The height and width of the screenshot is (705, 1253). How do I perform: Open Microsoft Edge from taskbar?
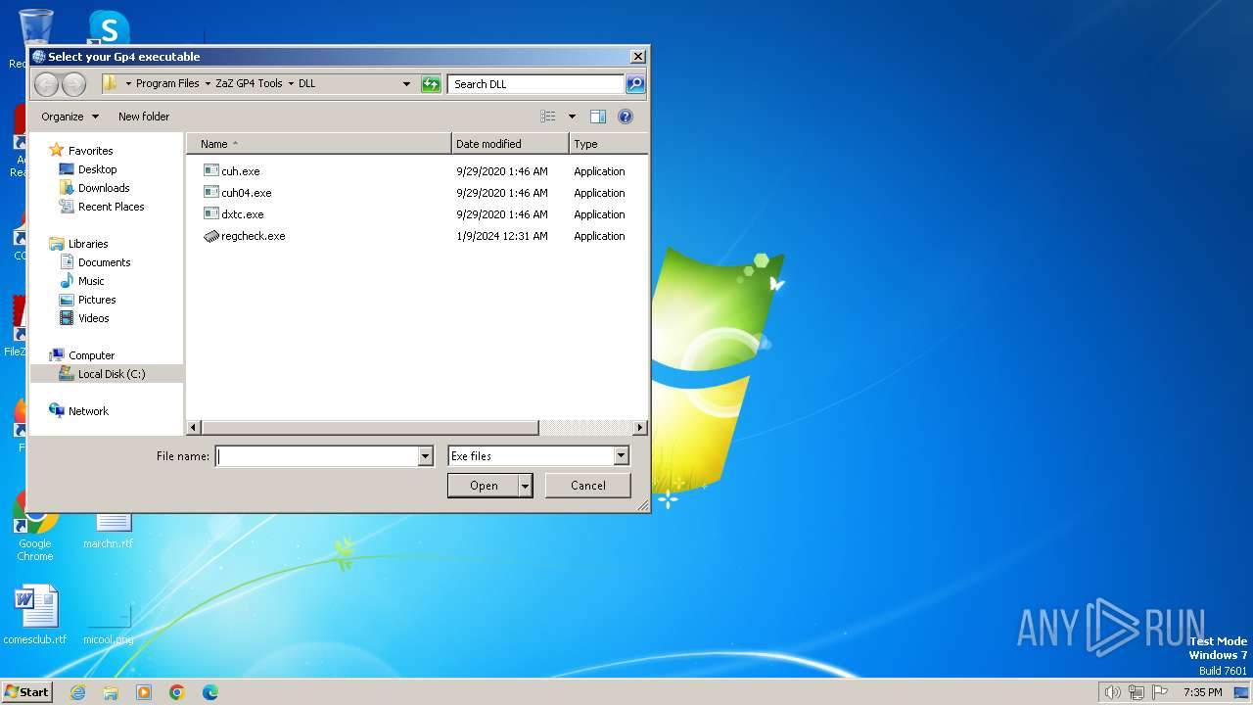point(210,692)
